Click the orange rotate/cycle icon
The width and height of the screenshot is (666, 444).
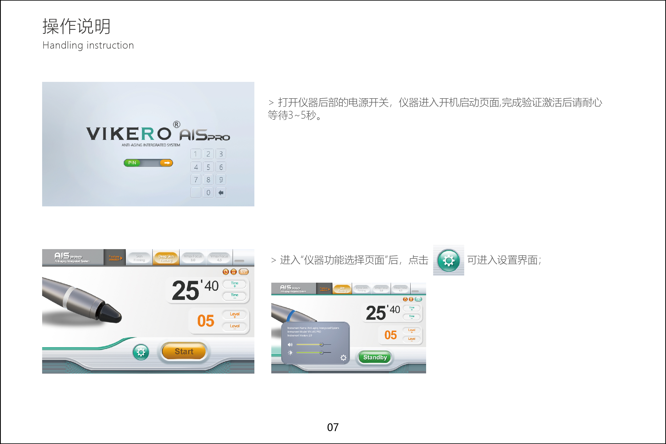pyautogui.click(x=225, y=272)
